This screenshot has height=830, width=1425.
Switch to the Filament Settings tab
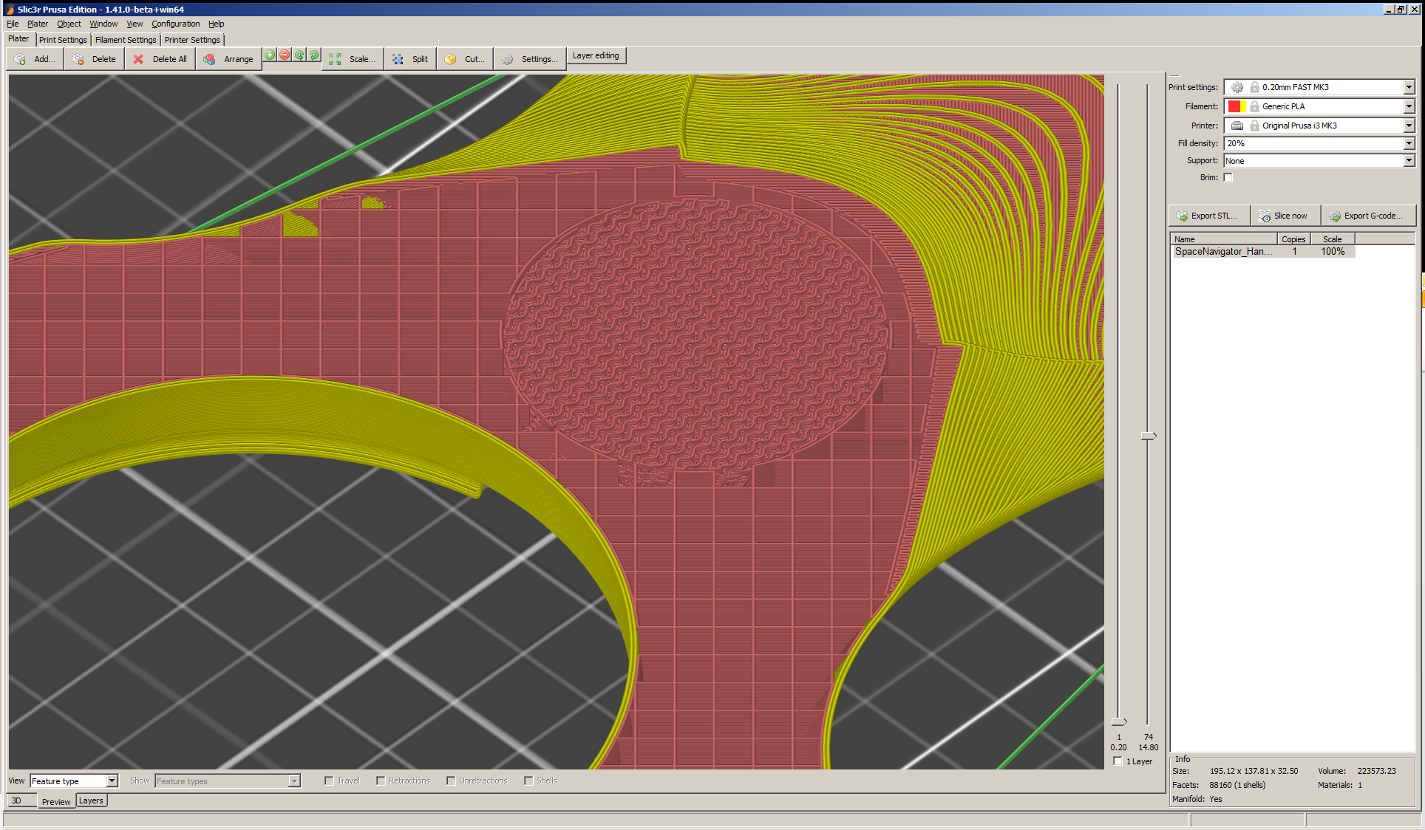126,40
